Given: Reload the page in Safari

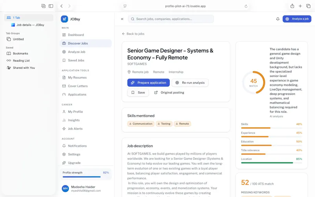Looking at the screenshot, I should coord(246,6).
